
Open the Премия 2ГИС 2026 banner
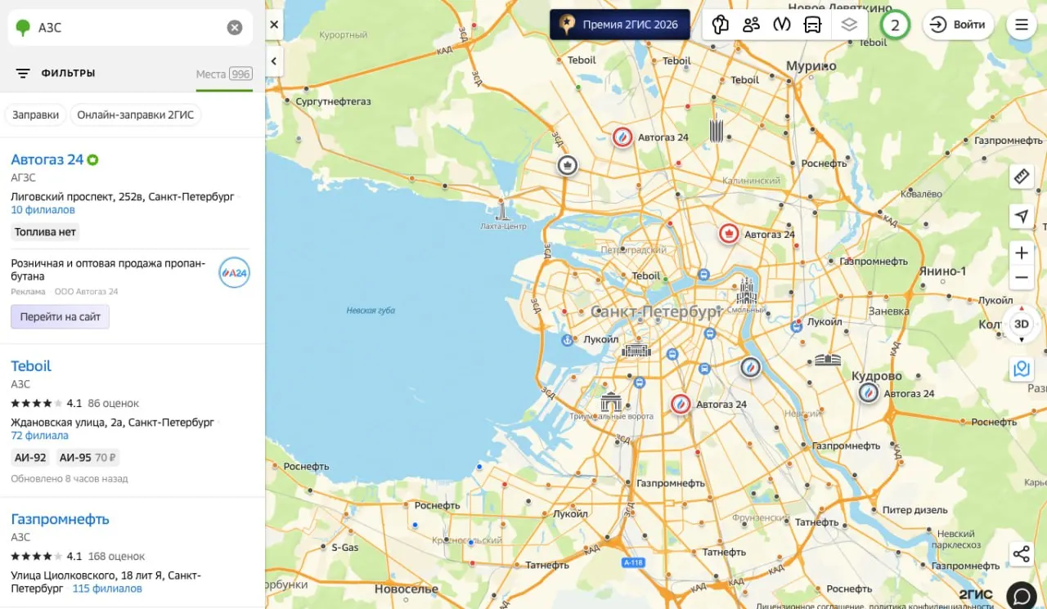pyautogui.click(x=619, y=25)
